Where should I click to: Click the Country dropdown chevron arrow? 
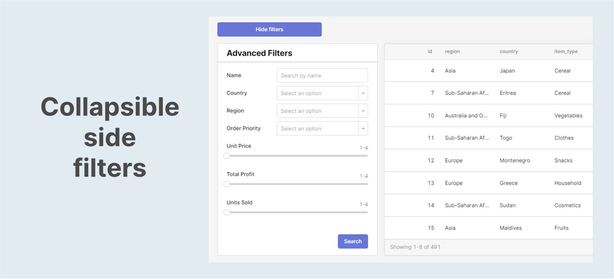[363, 93]
